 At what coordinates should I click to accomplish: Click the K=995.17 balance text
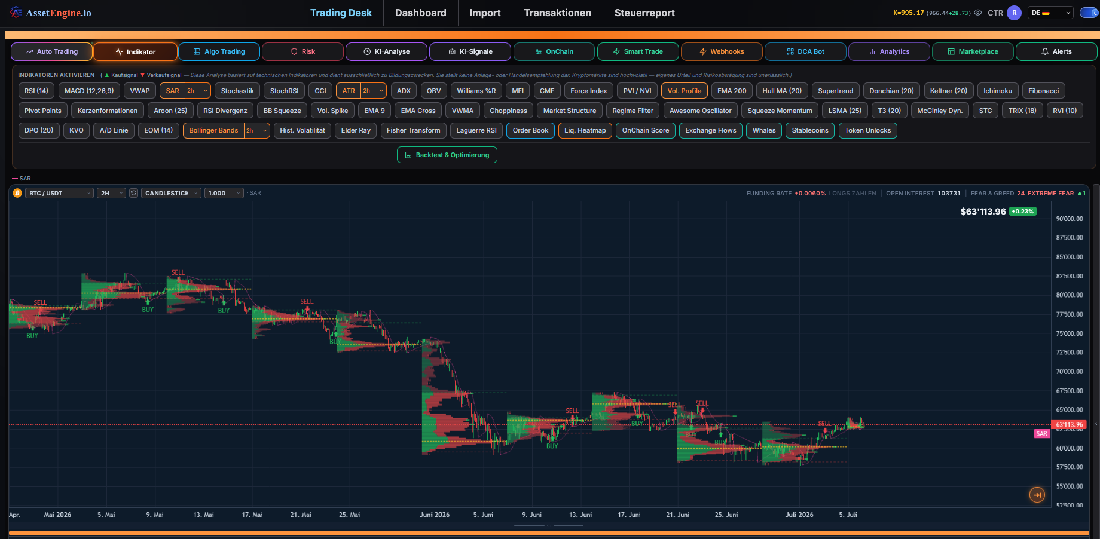[x=909, y=13]
